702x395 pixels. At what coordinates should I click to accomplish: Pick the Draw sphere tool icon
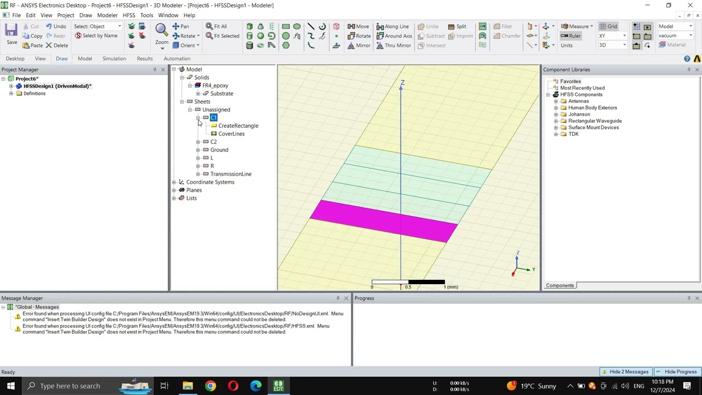[261, 36]
